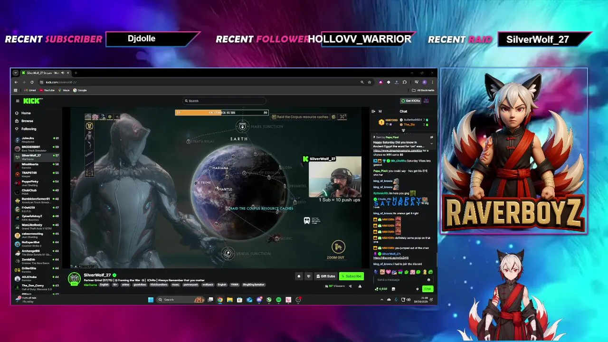
Task: Expand the chat leaderboard handle
Action: 403,130
